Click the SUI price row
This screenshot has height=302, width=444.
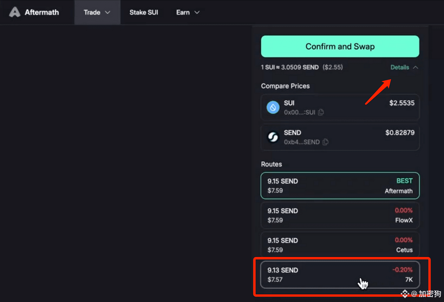pos(340,107)
